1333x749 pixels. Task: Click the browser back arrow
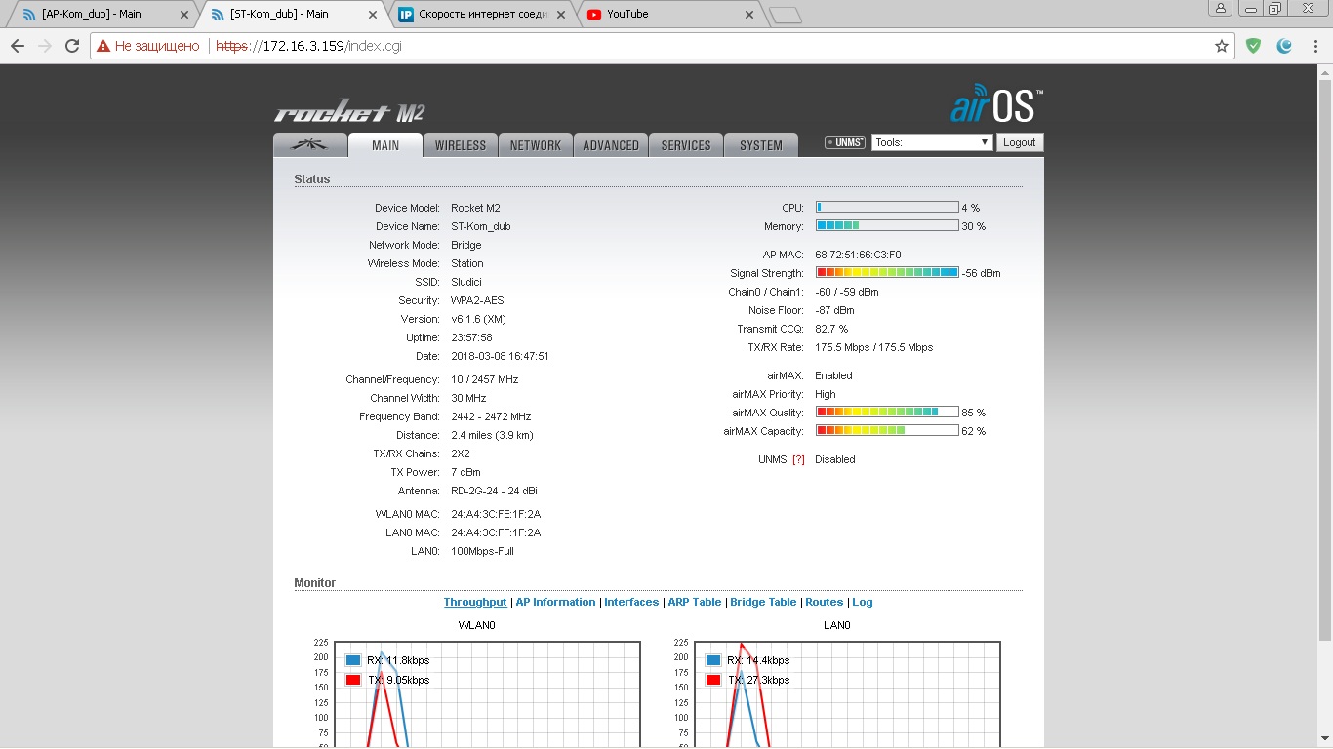point(18,46)
